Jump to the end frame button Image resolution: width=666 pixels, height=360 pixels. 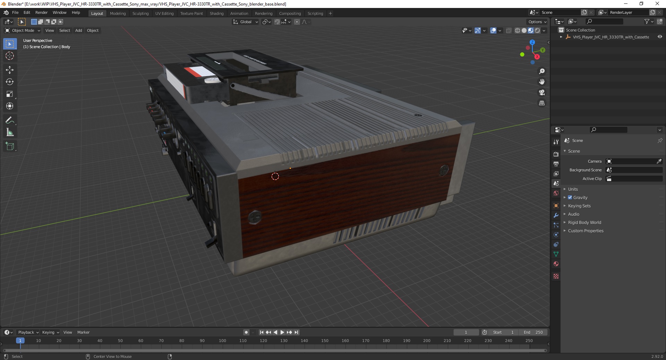[296, 332]
